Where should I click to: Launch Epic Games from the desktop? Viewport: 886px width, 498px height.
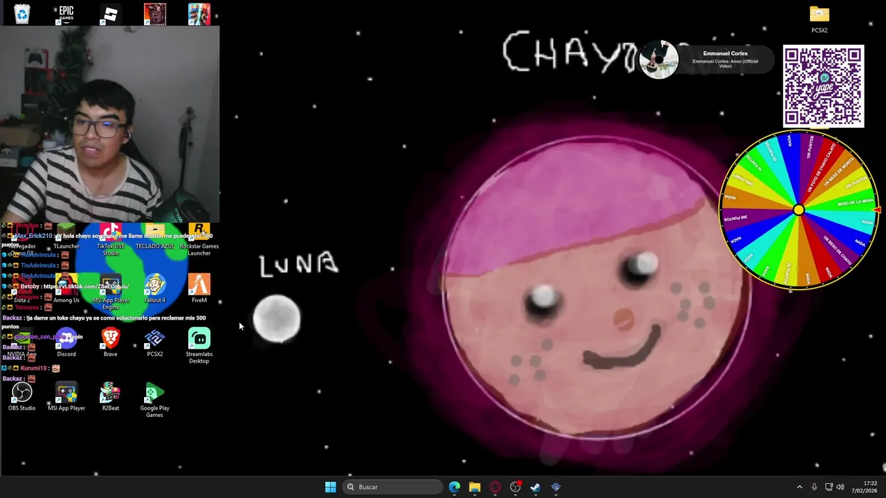pyautogui.click(x=66, y=14)
